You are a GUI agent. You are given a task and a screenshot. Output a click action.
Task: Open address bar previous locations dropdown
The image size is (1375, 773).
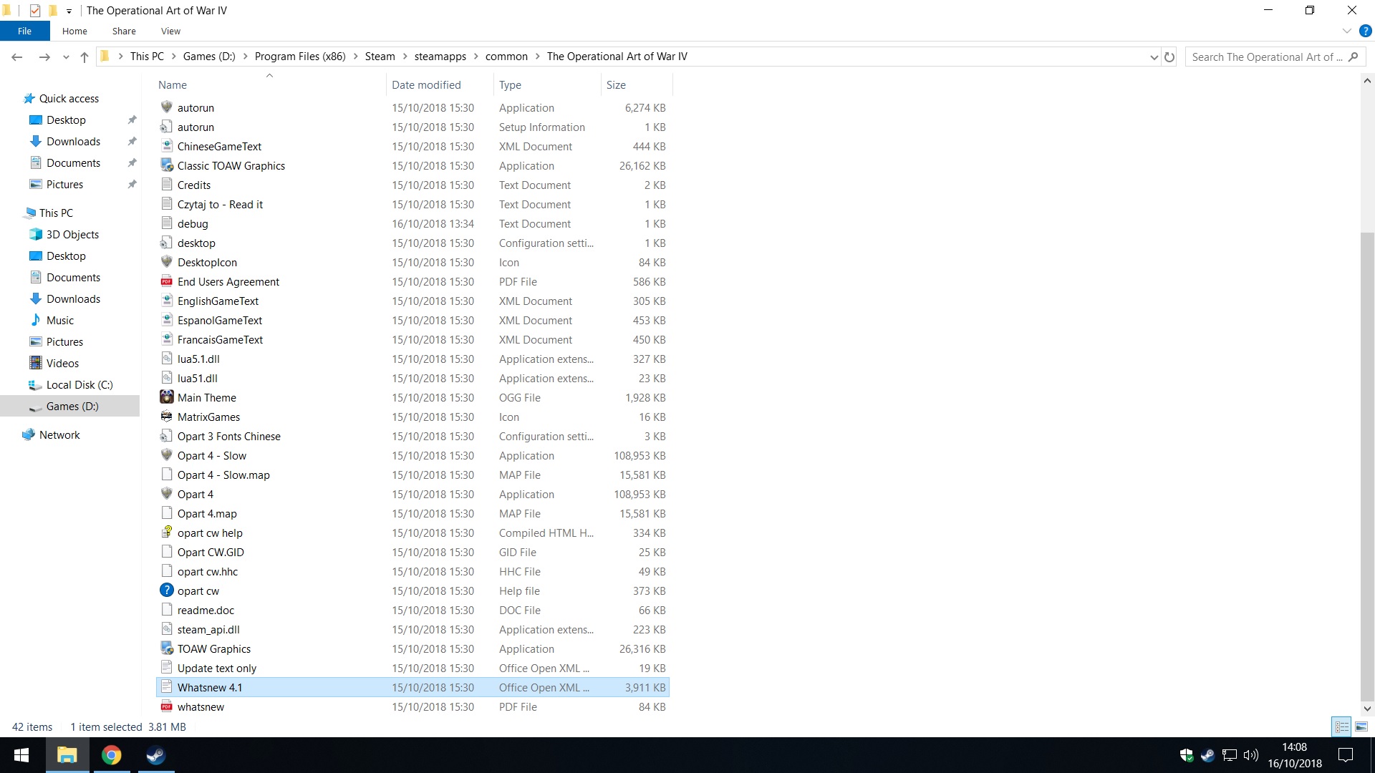1154,57
